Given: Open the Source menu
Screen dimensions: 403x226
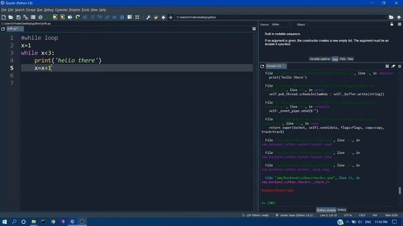Looking at the screenshot, I should (31, 10).
